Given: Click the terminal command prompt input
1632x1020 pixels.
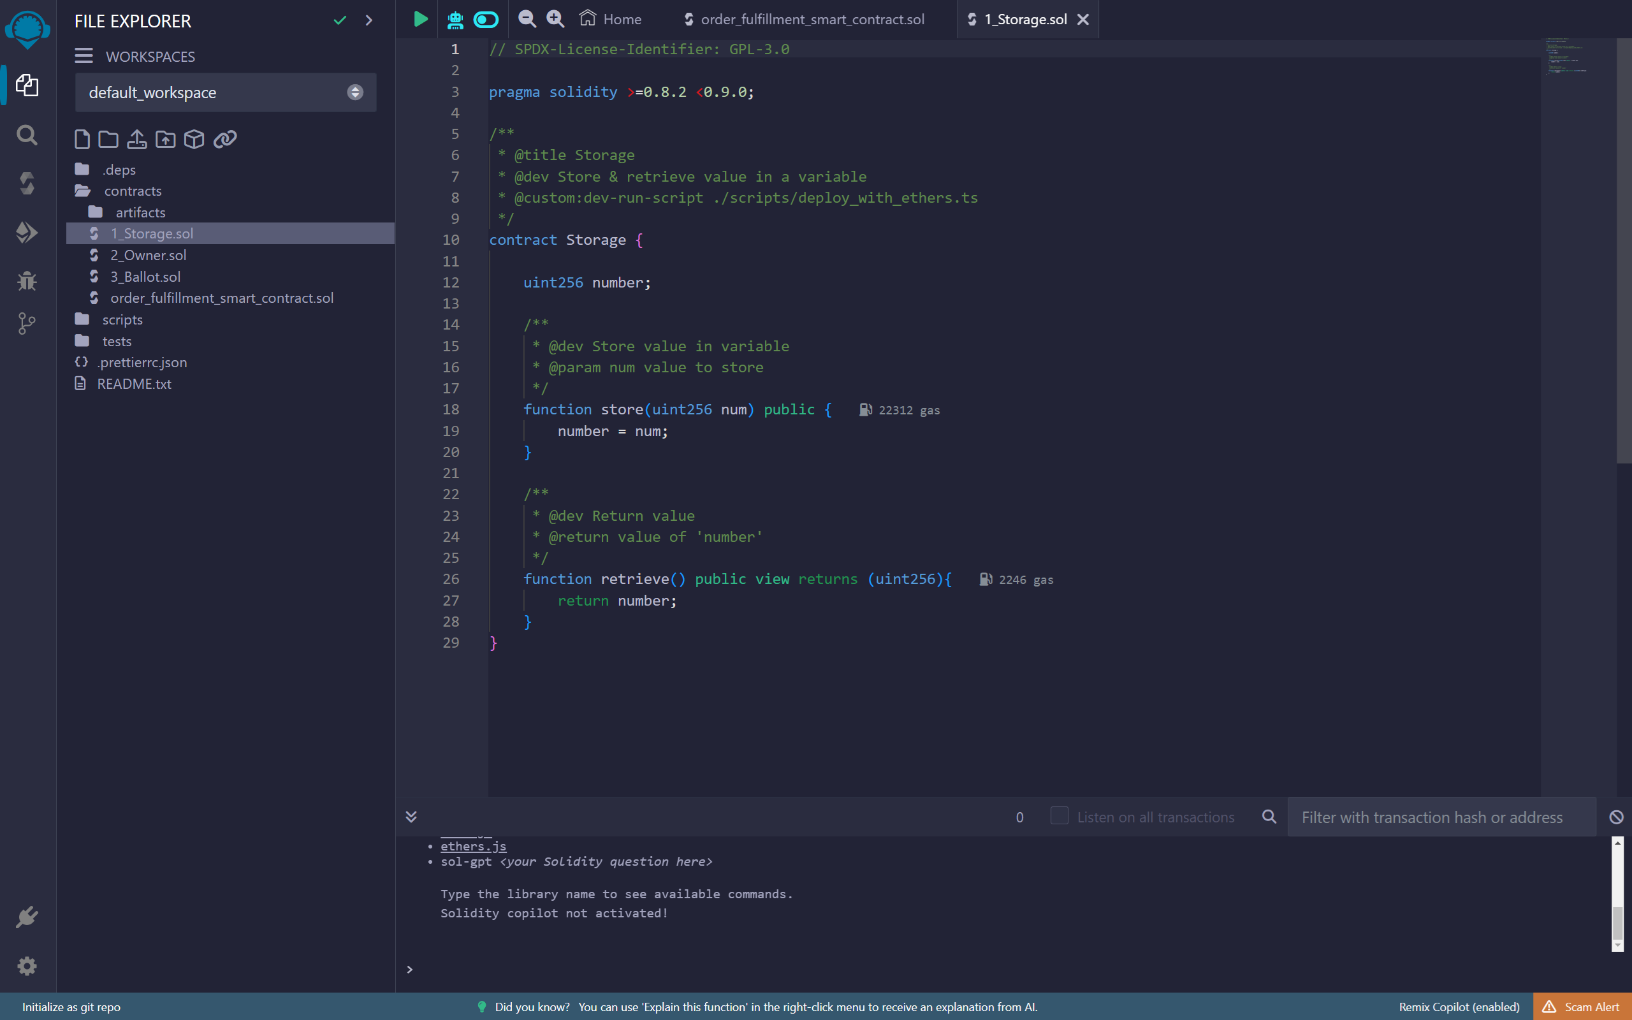Looking at the screenshot, I should click(1012, 970).
